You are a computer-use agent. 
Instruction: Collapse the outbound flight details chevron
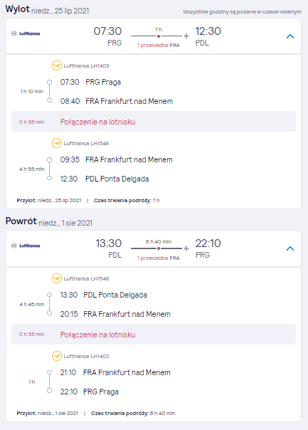tap(290, 36)
